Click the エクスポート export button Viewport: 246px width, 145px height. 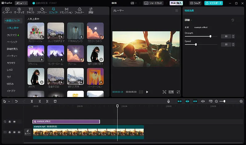click(x=214, y=3)
